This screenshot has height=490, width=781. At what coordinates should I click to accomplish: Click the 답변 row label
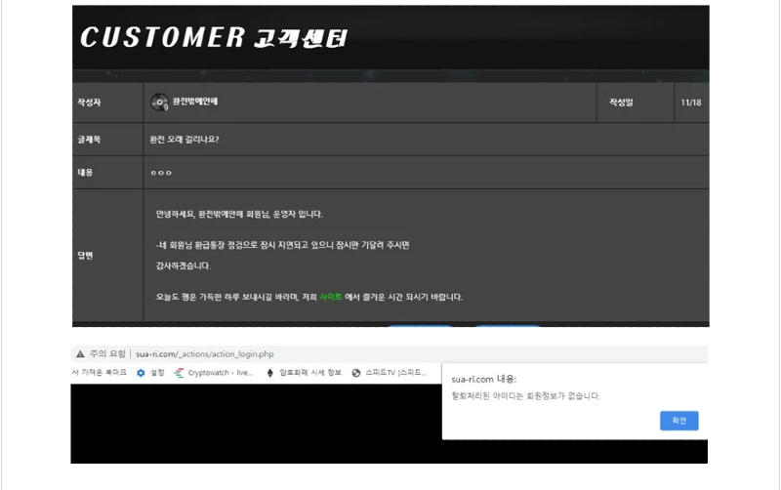[84, 255]
